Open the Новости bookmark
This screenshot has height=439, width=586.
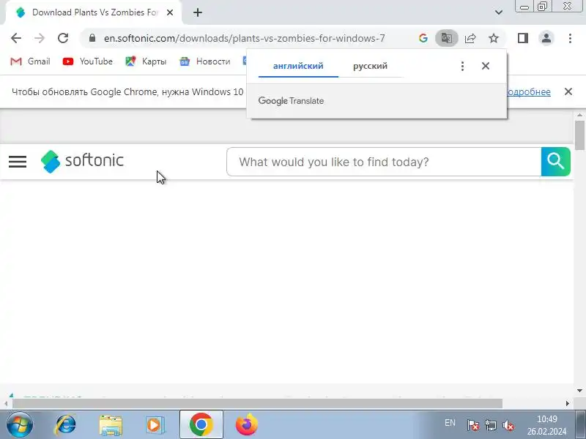tap(205, 61)
